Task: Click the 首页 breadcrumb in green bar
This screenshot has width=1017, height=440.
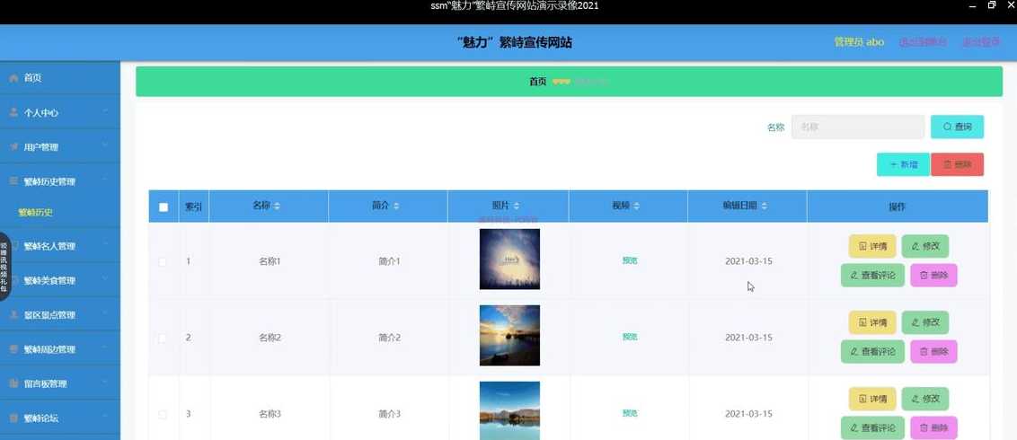Action: pos(537,82)
